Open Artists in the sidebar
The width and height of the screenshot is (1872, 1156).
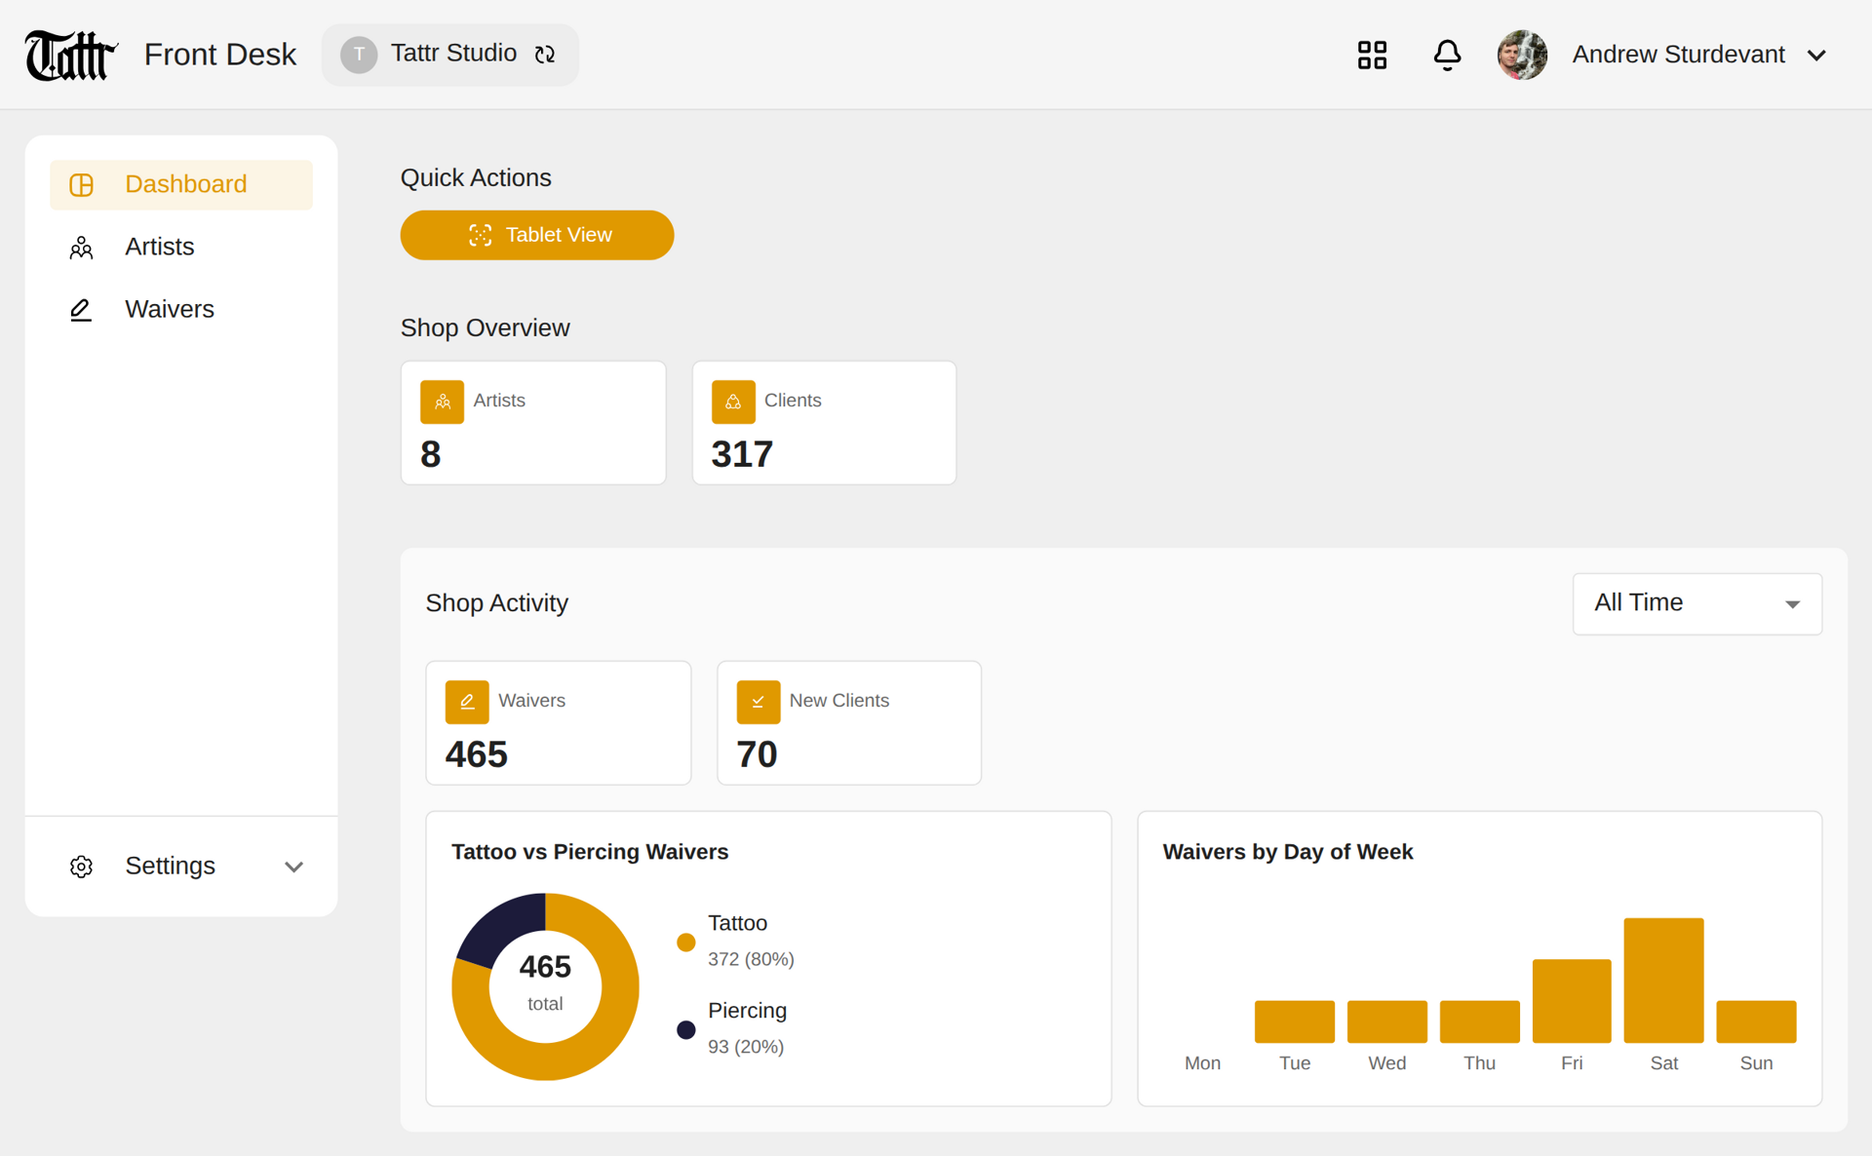click(159, 247)
